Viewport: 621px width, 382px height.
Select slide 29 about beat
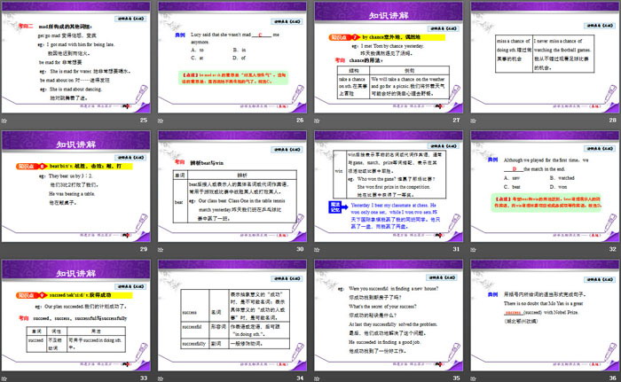[77, 185]
